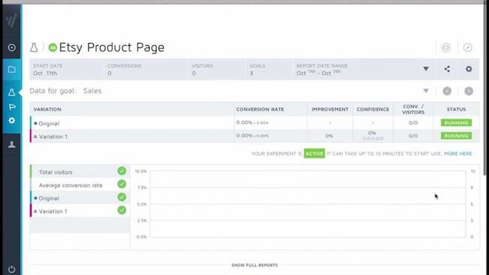The height and width of the screenshot is (275, 489).
Task: Toggle the Variation 1 series checkmark in the legend
Action: [x=122, y=210]
